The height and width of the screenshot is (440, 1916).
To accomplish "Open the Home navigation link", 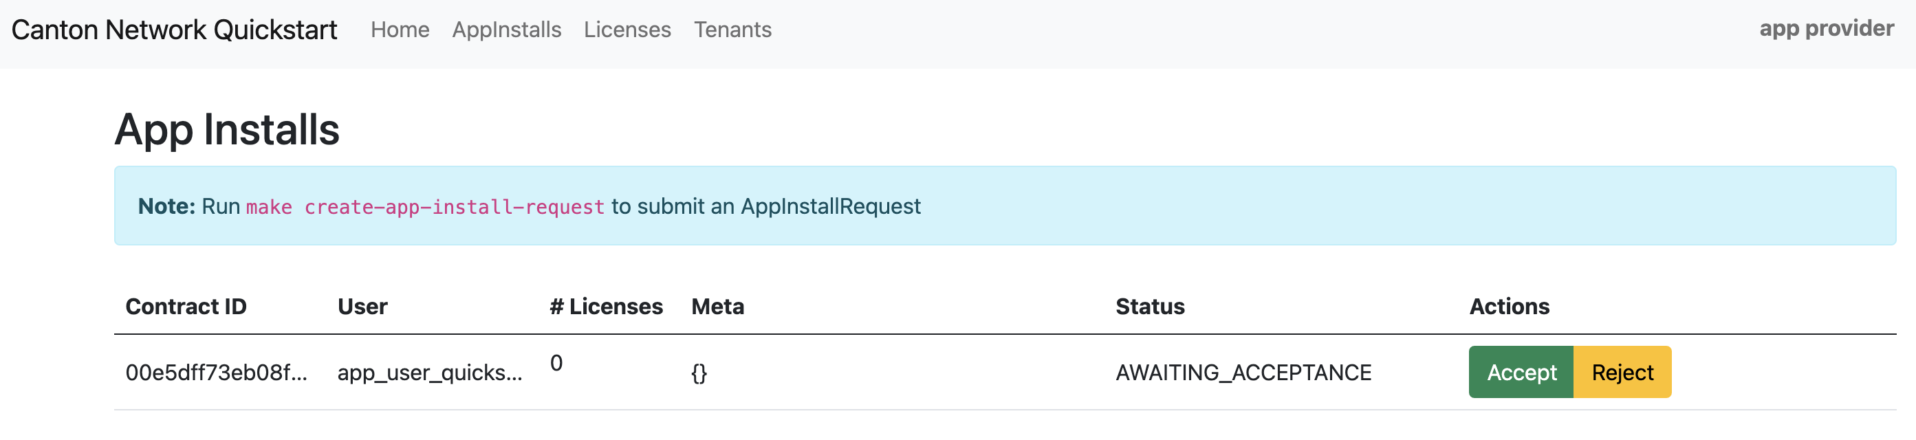I will click(400, 30).
